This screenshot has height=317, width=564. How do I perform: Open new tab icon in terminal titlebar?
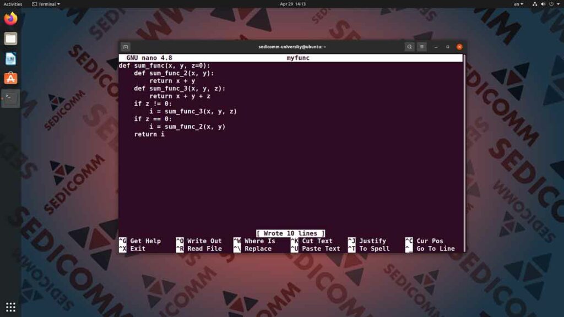point(126,47)
